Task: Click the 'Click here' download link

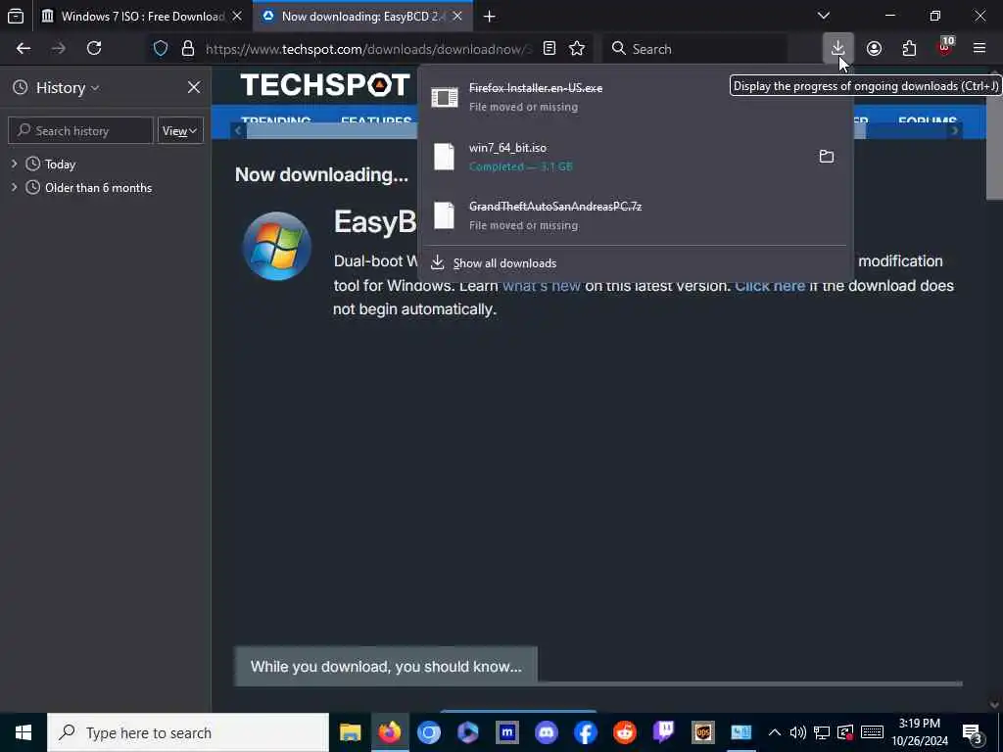Action: coord(770,286)
